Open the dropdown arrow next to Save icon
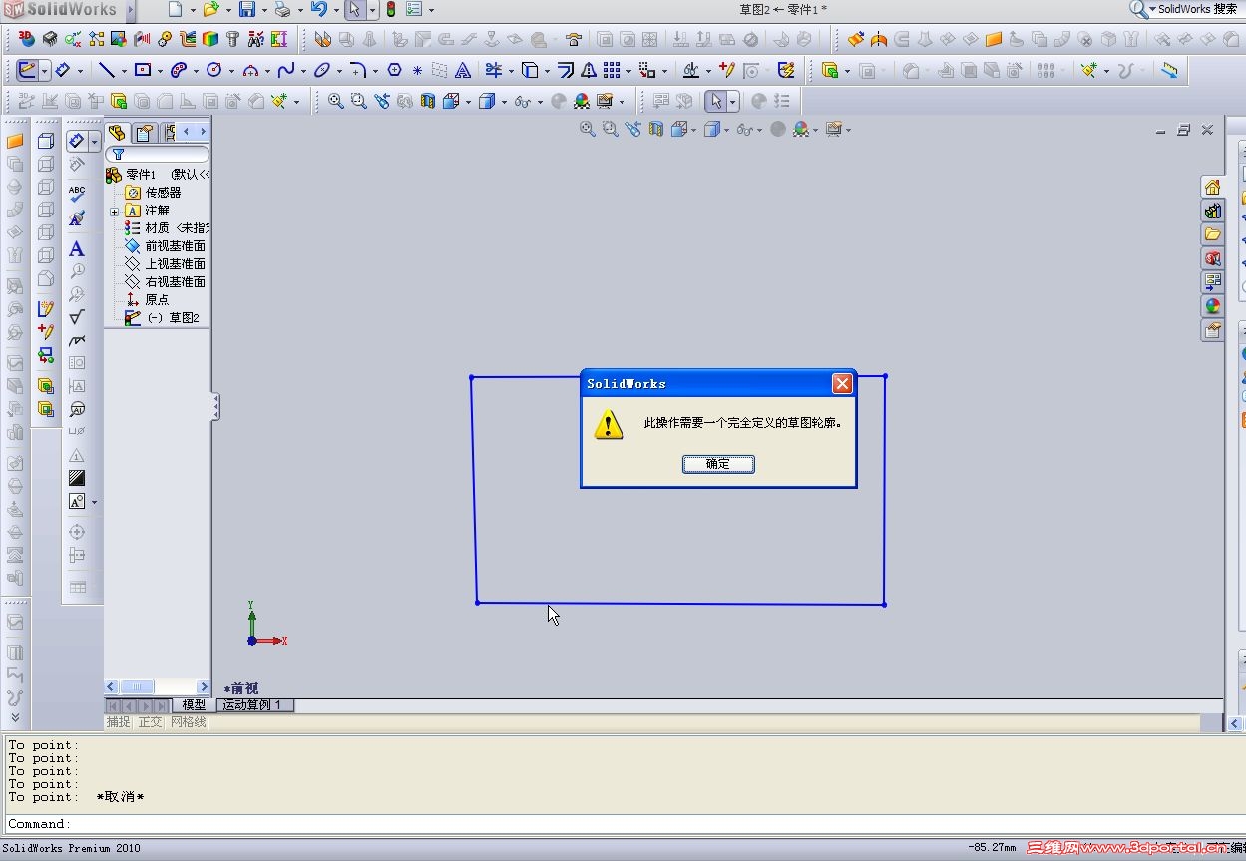 click(264, 11)
